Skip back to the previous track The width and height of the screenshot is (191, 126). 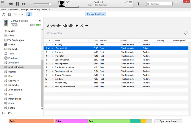11,4
